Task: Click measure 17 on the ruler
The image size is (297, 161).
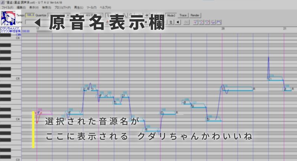Action: 38,29
